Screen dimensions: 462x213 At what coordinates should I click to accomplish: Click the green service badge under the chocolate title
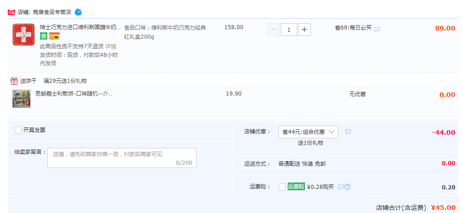point(44,36)
